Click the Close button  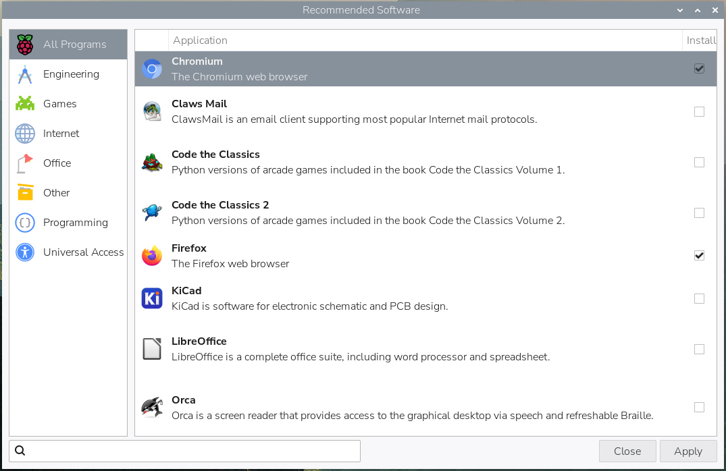coord(627,451)
